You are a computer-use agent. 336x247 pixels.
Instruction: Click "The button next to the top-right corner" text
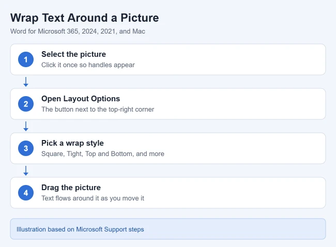(98, 109)
